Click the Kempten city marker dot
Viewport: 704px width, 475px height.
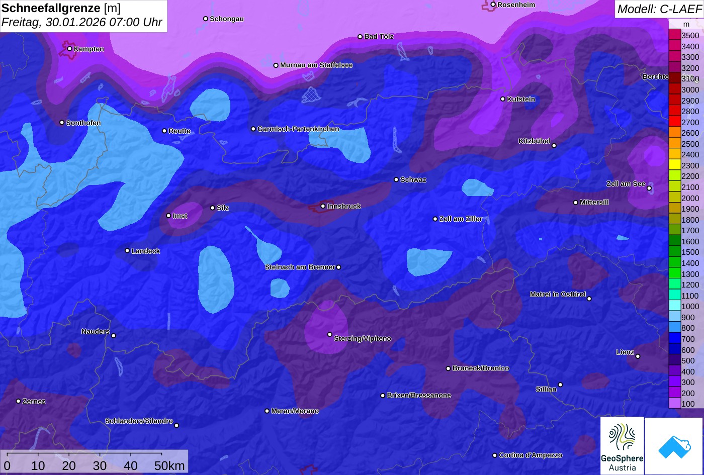point(69,49)
